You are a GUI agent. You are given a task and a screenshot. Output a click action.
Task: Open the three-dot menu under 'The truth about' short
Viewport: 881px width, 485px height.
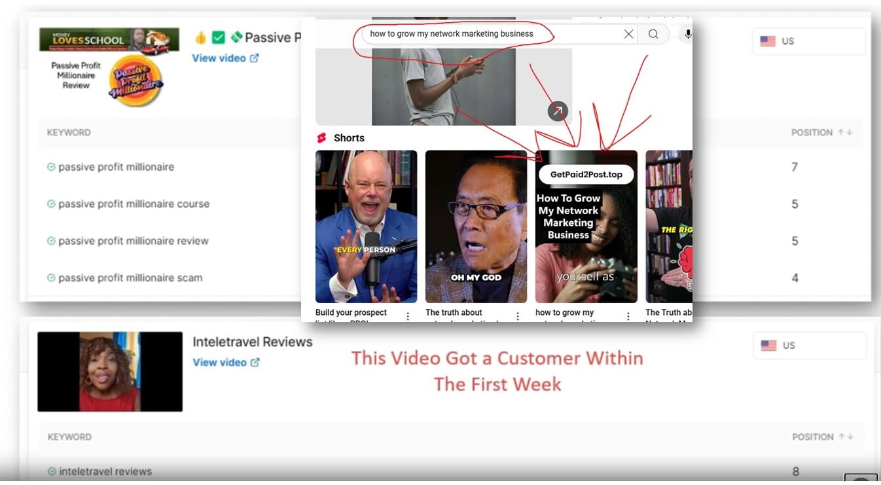[x=518, y=315]
